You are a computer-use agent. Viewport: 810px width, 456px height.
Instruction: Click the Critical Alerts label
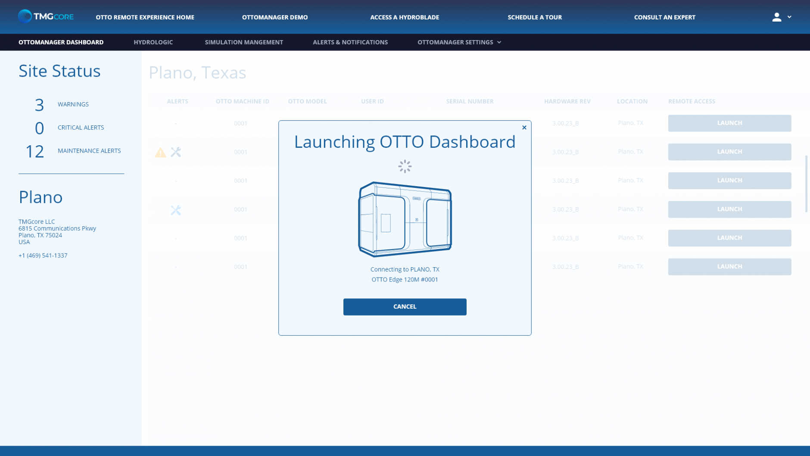(x=81, y=128)
